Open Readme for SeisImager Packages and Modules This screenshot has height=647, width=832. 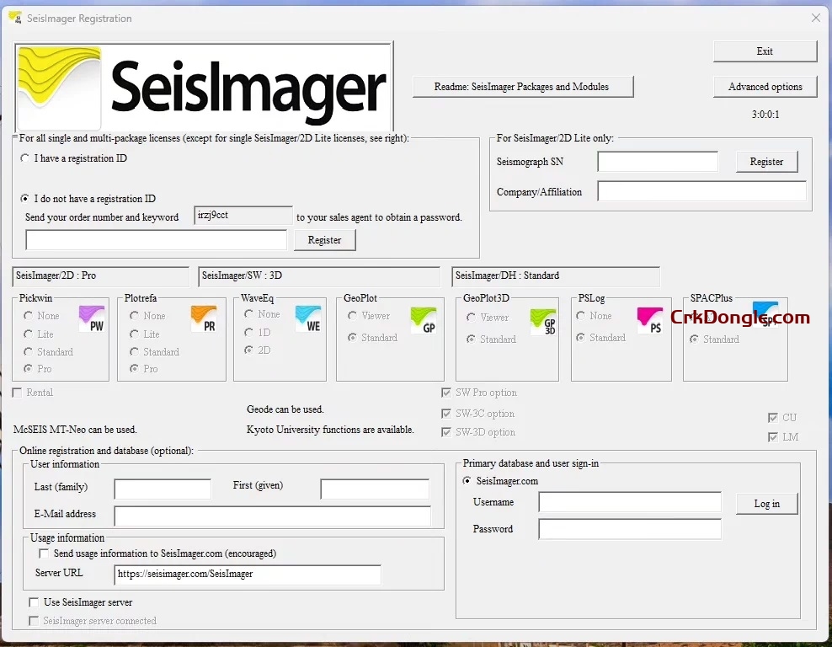pyautogui.click(x=523, y=86)
